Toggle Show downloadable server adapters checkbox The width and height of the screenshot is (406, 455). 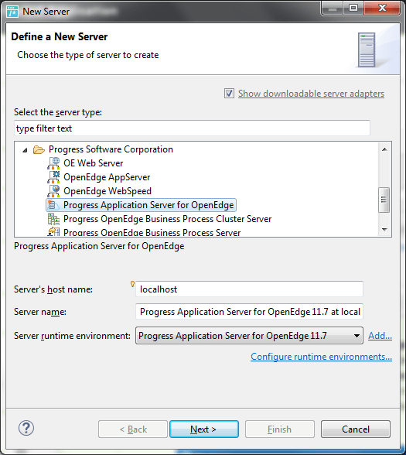click(229, 94)
